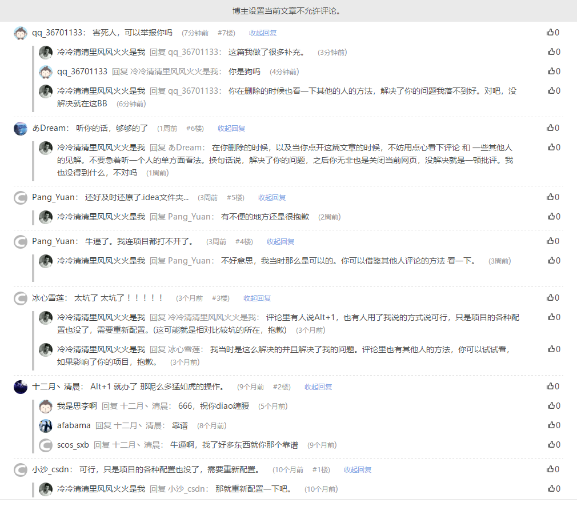Click the "(7分钟前" timestamp on qq_36701133's comment
Viewport: 577px width, 506px height.
[195, 33]
